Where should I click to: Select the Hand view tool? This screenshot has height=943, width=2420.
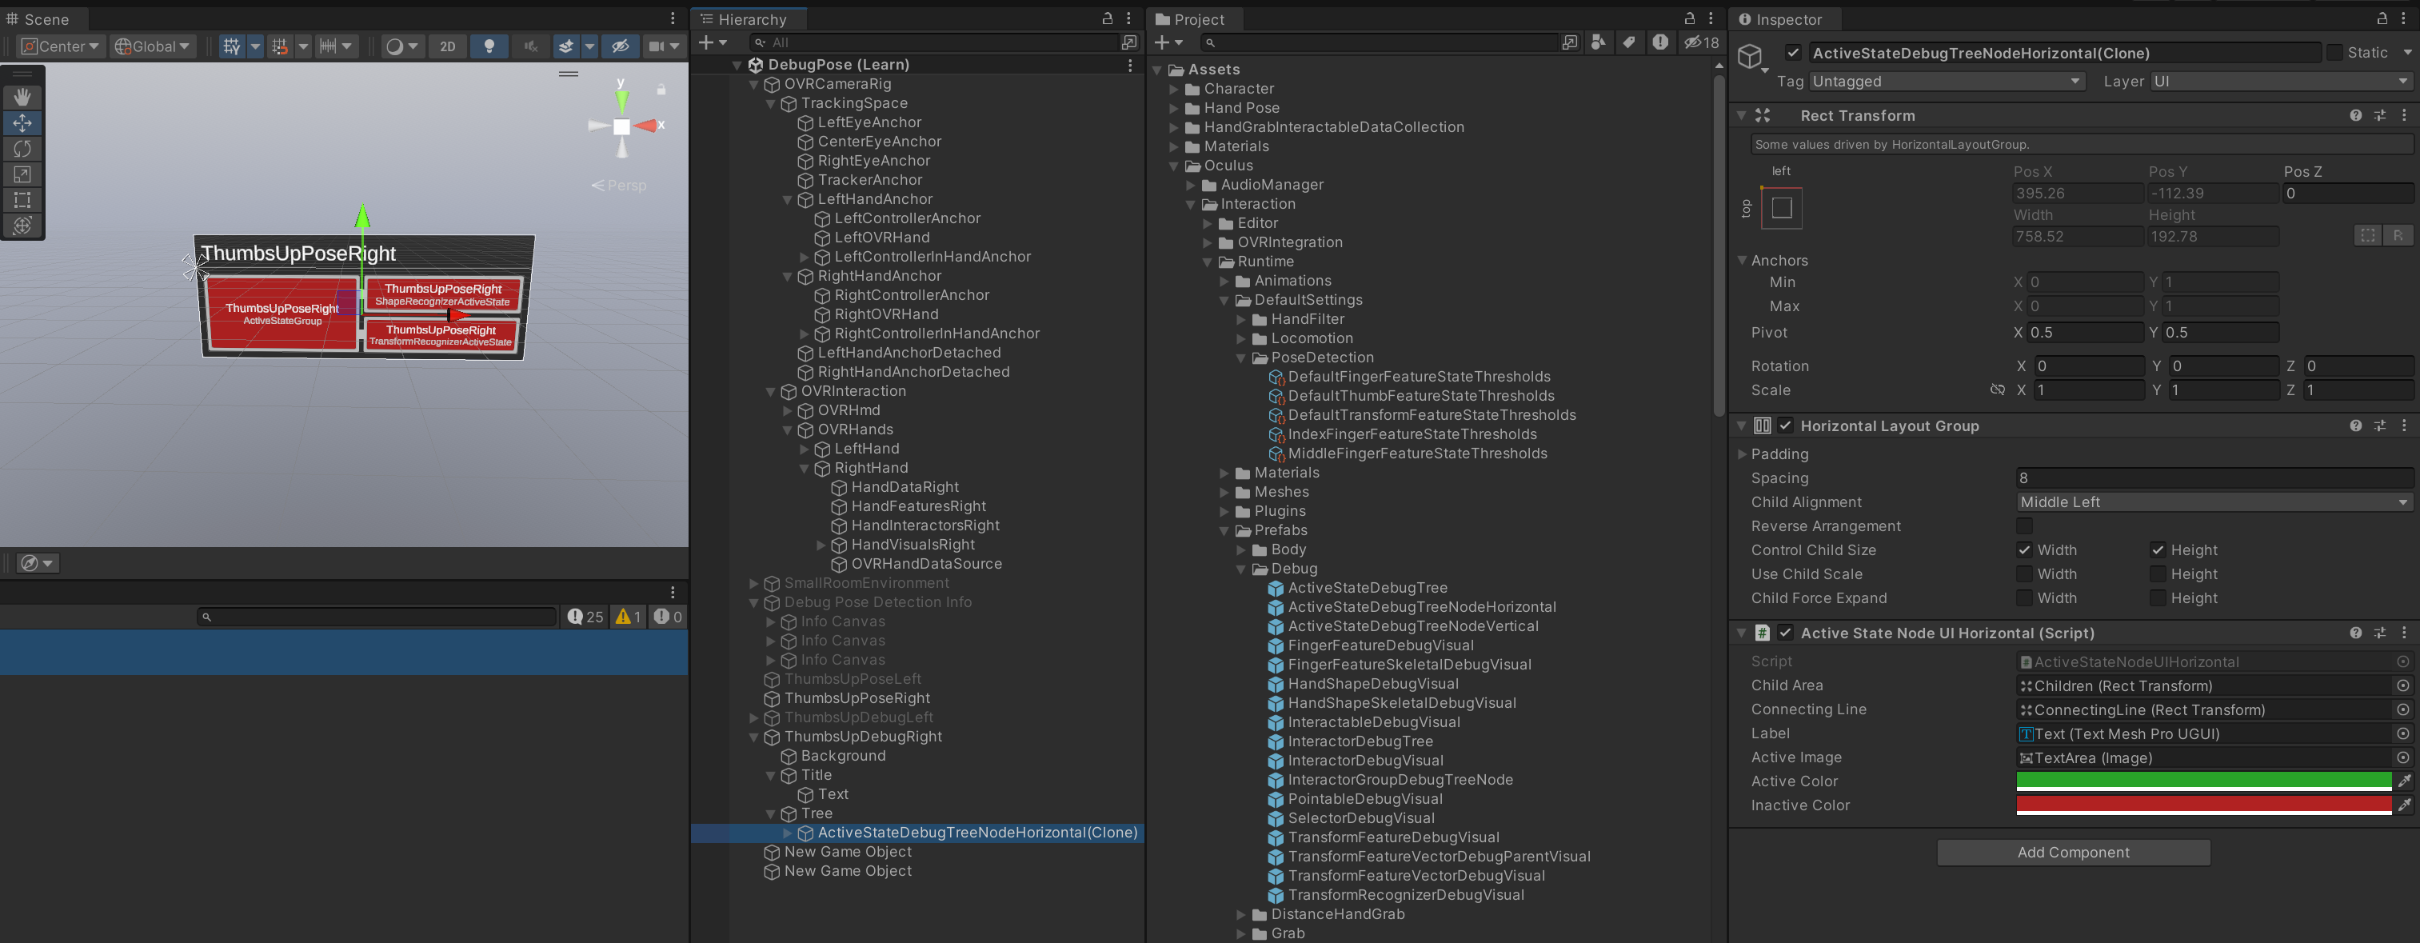(x=22, y=97)
